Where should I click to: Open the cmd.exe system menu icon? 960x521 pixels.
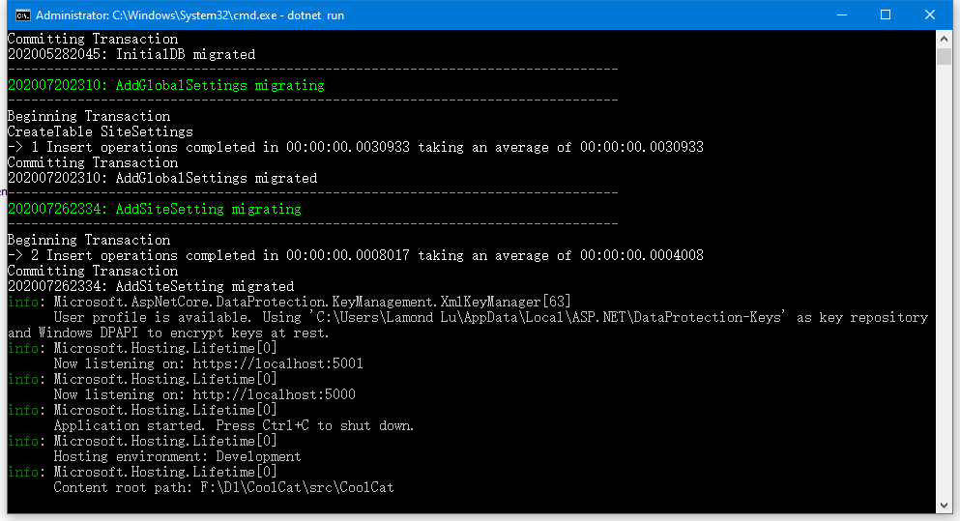(x=23, y=14)
